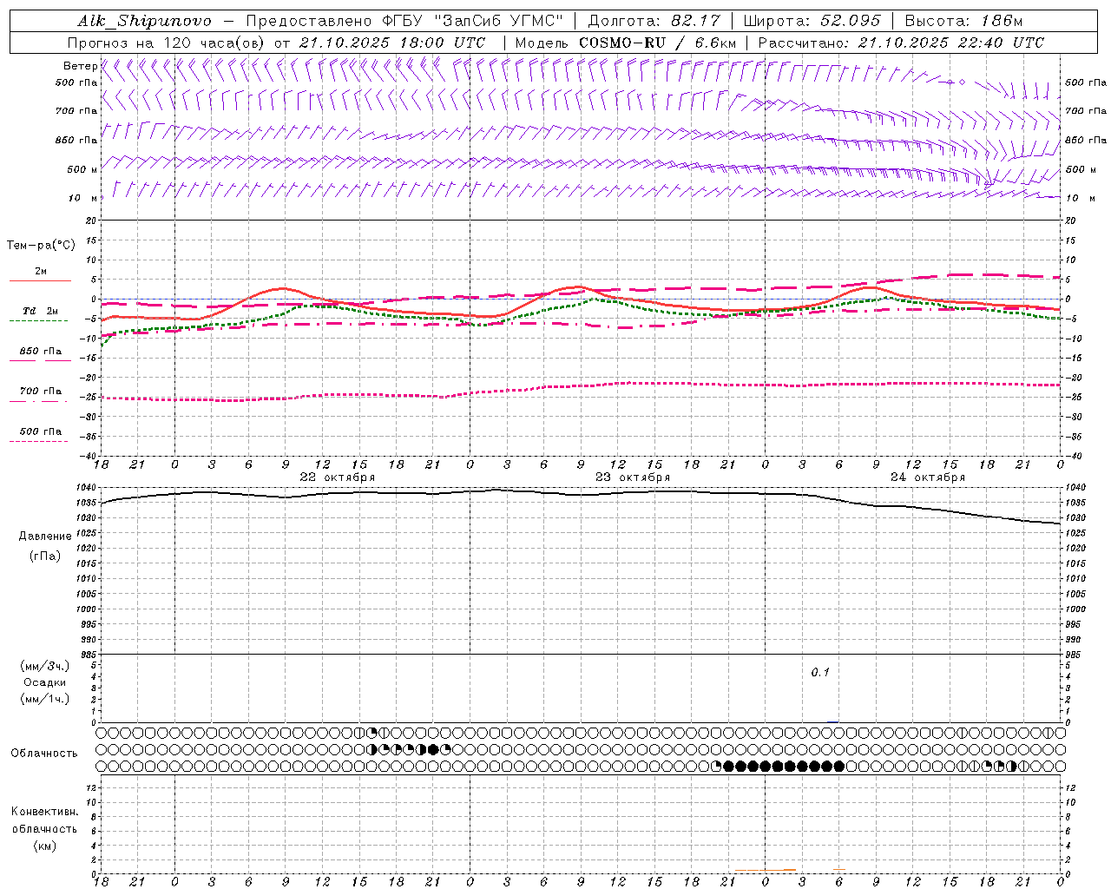1111x889 pixels.
Task: Click the Ветер wind panel label
Action: (x=80, y=66)
